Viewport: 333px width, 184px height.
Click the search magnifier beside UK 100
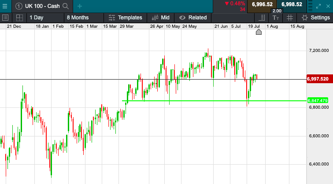click(x=66, y=6)
